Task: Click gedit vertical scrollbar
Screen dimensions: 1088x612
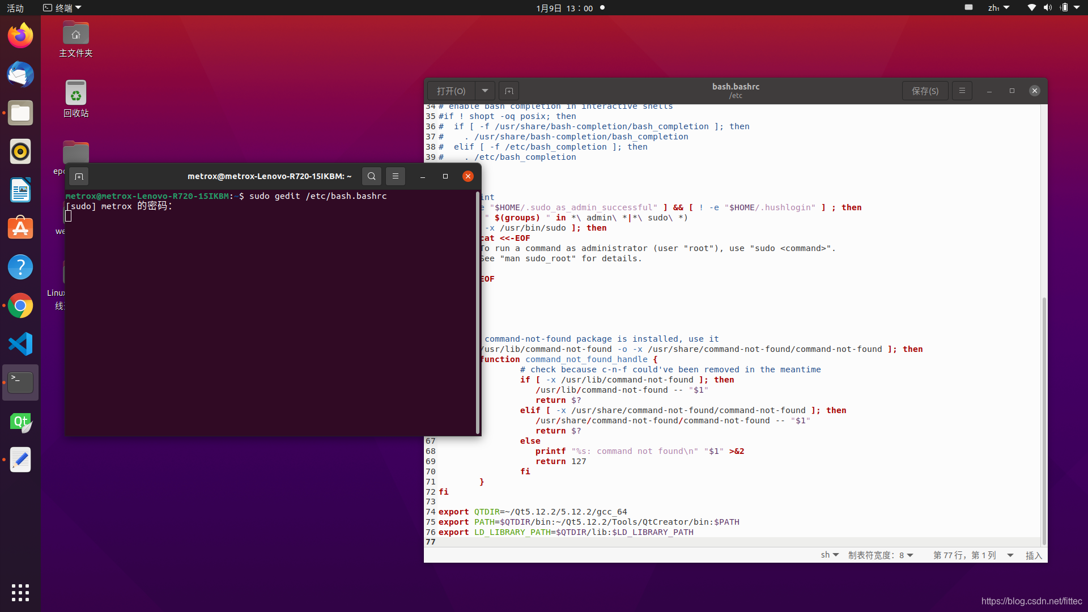Action: pos(1044,420)
